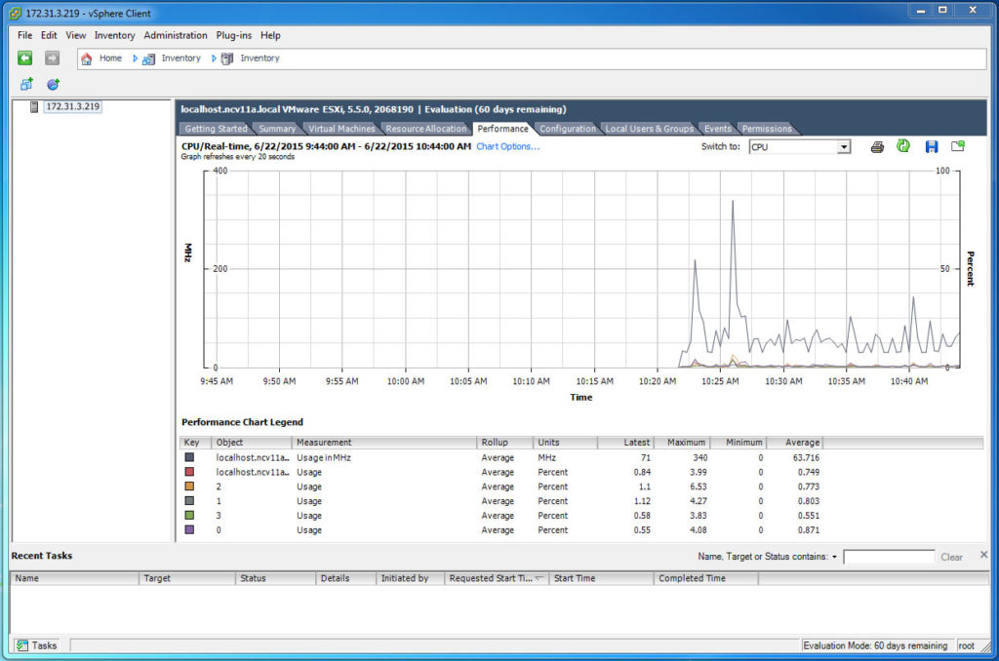Click gray key swatch for object 1
The width and height of the screenshot is (999, 661).
(189, 500)
